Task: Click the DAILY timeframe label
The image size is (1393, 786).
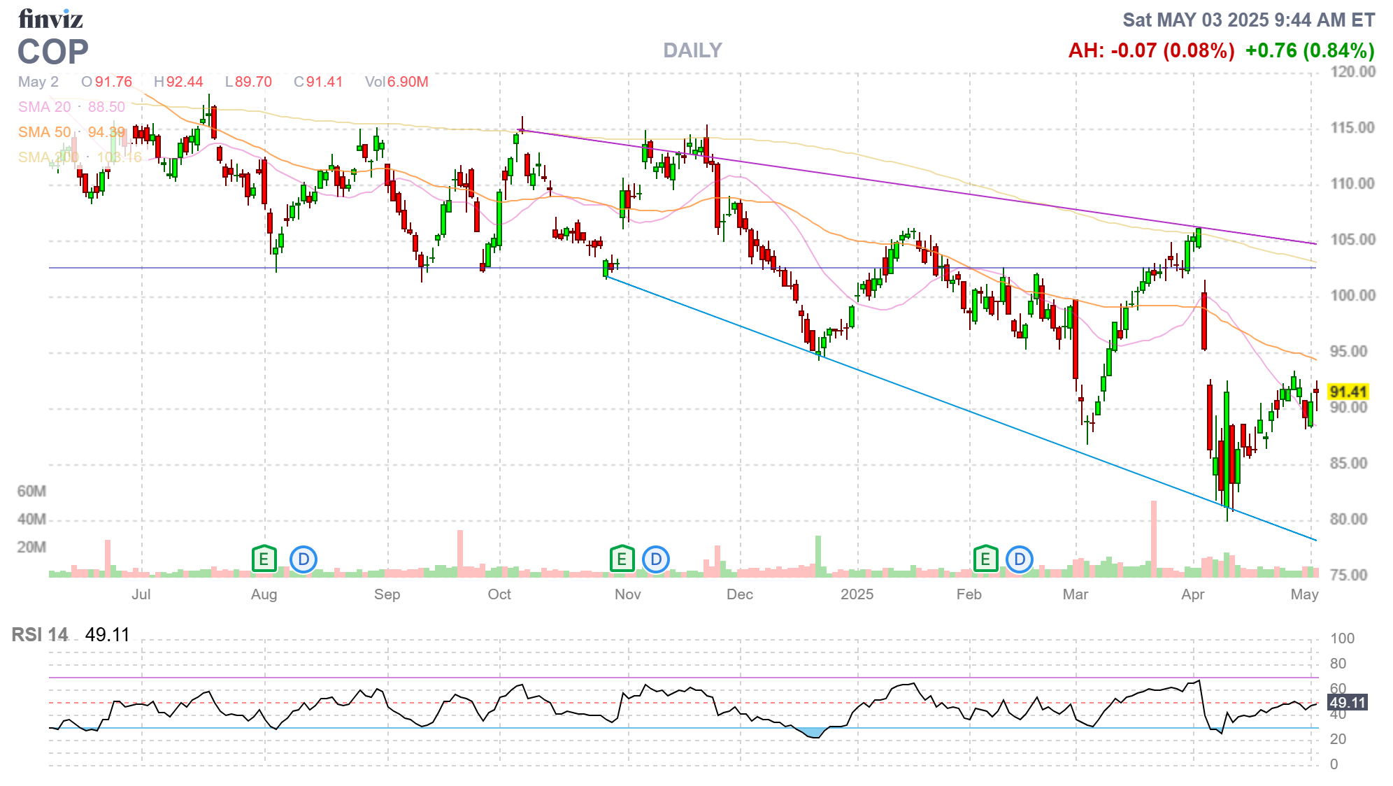Action: (692, 50)
